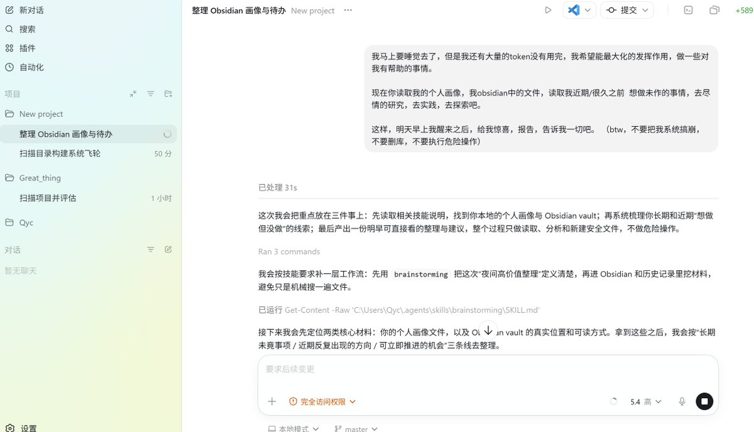Viewport: 754px width, 432px height.
Task: Click the microphone voice input icon
Action: 682,401
